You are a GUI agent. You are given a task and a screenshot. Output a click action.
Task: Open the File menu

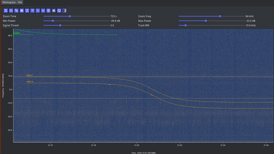tap(20, 2)
